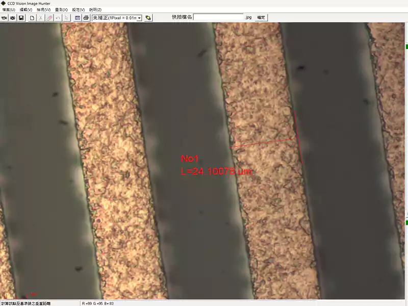Save image with the floppy disk icon

click(x=21, y=18)
